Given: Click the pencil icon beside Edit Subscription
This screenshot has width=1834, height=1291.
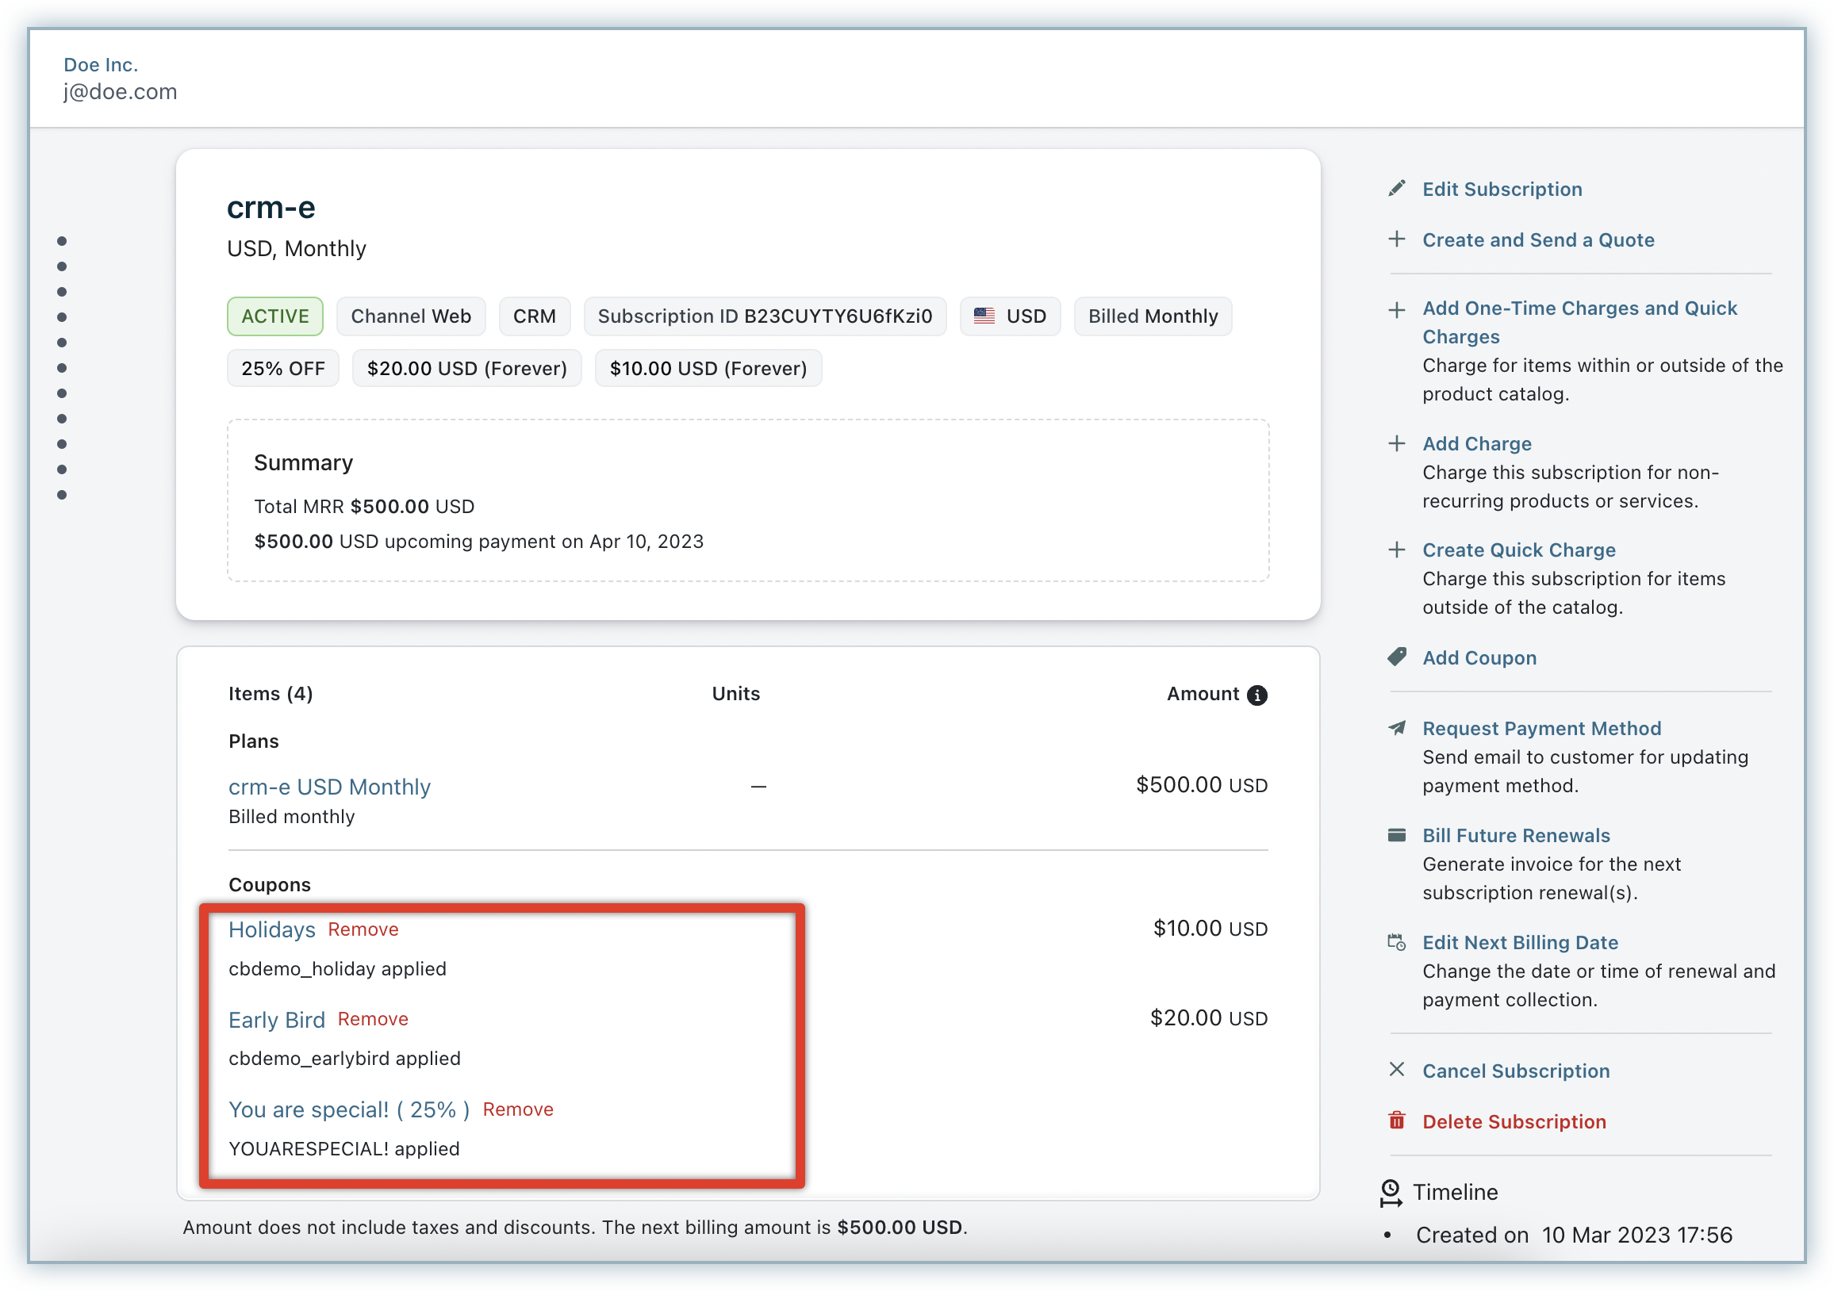Looking at the screenshot, I should [x=1396, y=189].
